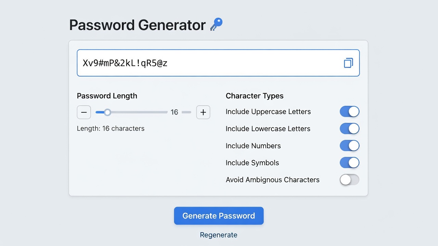438x246 pixels.
Task: Click the Length: 16 characters text
Action: pyautogui.click(x=111, y=128)
